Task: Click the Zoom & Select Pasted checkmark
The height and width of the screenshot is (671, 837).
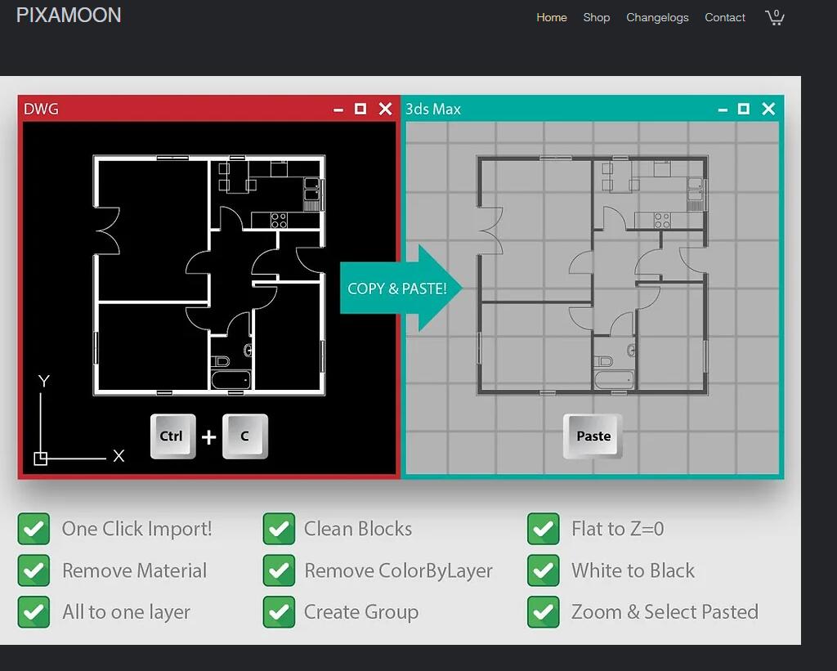Action: coord(544,612)
